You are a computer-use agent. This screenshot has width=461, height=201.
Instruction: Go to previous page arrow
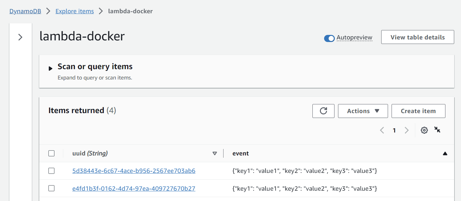pos(382,130)
